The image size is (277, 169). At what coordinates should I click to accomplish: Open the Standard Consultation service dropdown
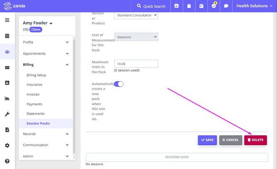136,15
